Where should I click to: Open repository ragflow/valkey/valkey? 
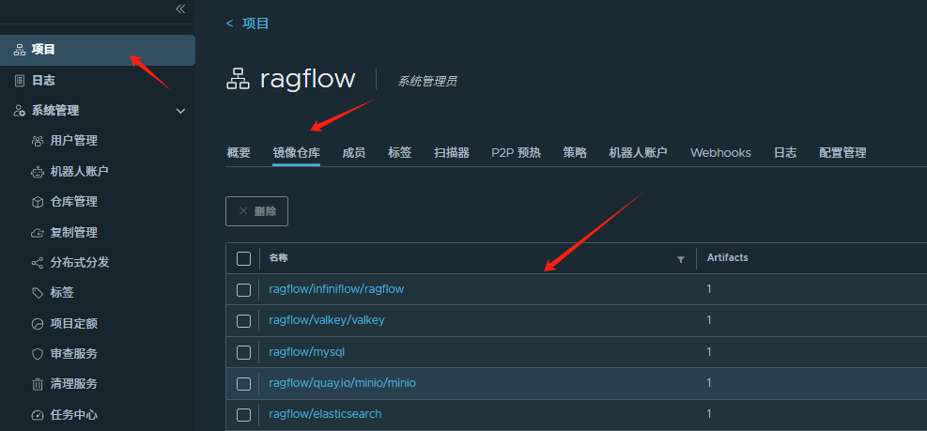tap(326, 320)
